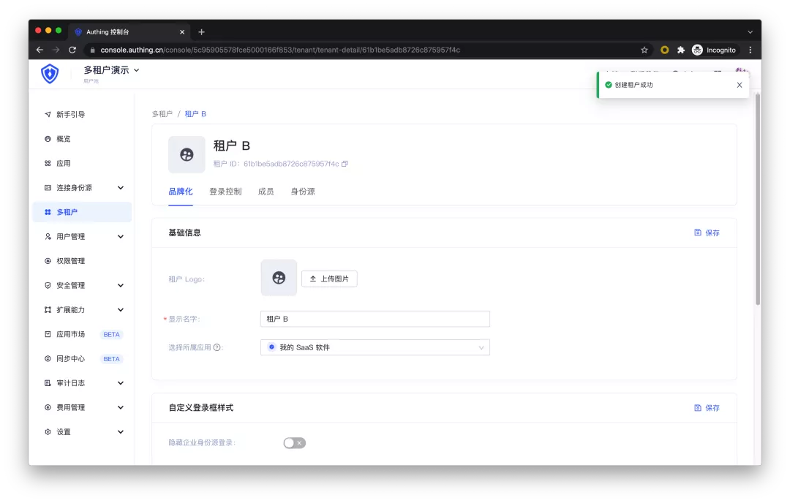Click the yellow circle extension icon
Screen dimensions: 790x503
(664, 50)
